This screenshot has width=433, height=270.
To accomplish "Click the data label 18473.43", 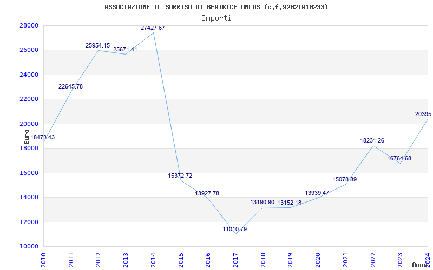I will (43, 137).
